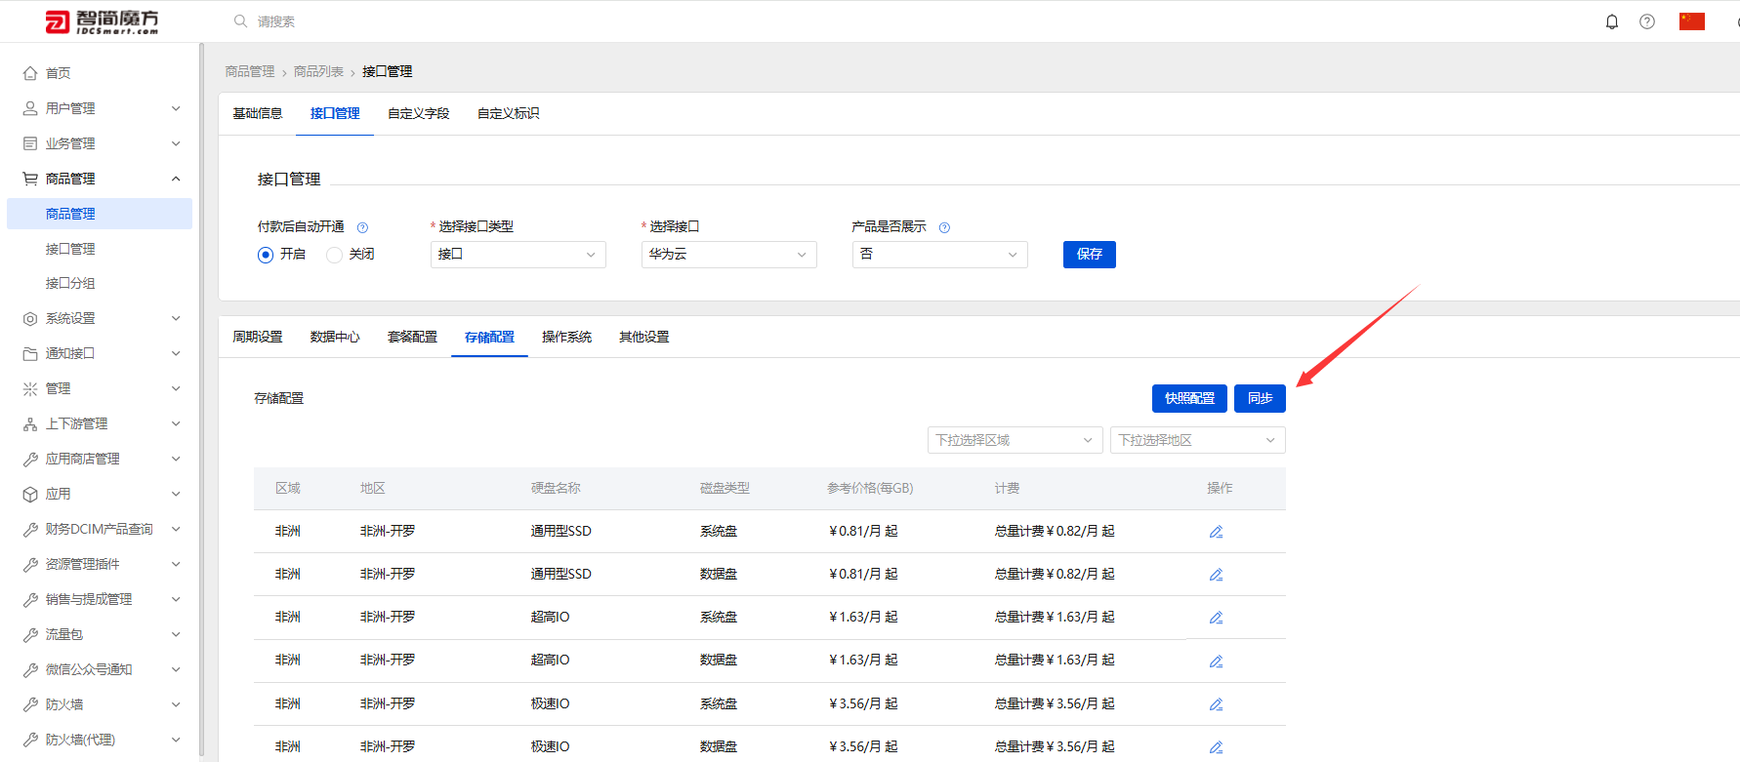Switch language via the China flag icon

(1692, 21)
